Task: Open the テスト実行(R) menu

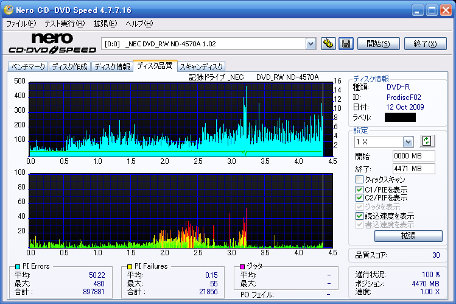Action: (x=65, y=24)
